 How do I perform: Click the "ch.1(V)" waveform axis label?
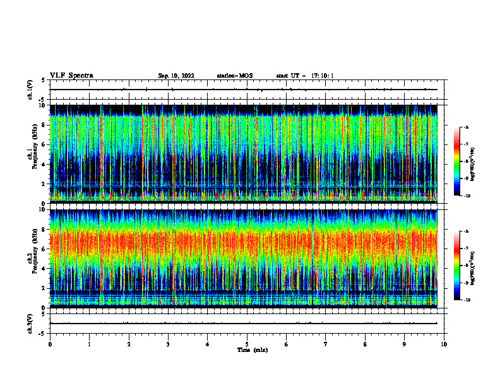point(30,90)
